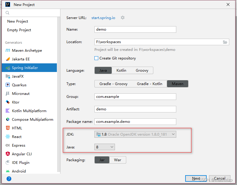Click the Location path field

[162, 42]
